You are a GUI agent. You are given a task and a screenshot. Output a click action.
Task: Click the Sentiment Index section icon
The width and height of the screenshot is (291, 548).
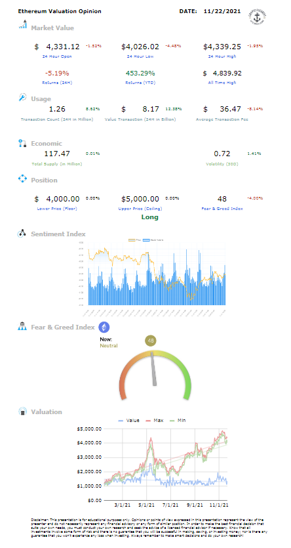(22, 234)
